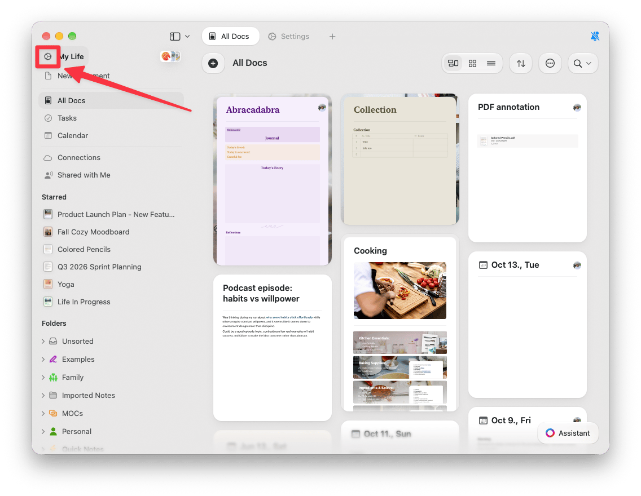Open starred Fall Cozy Moodboard
The width and height of the screenshot is (641, 496).
point(111,232)
